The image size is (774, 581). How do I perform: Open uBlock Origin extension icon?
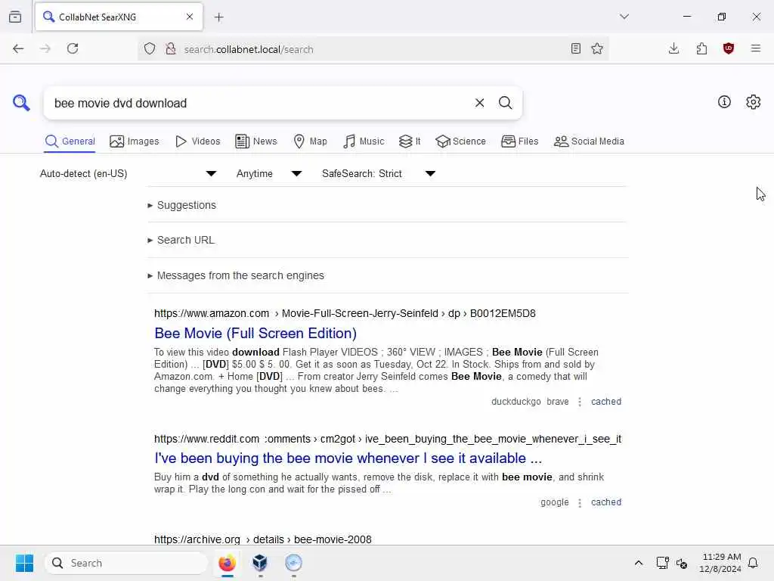(x=729, y=48)
